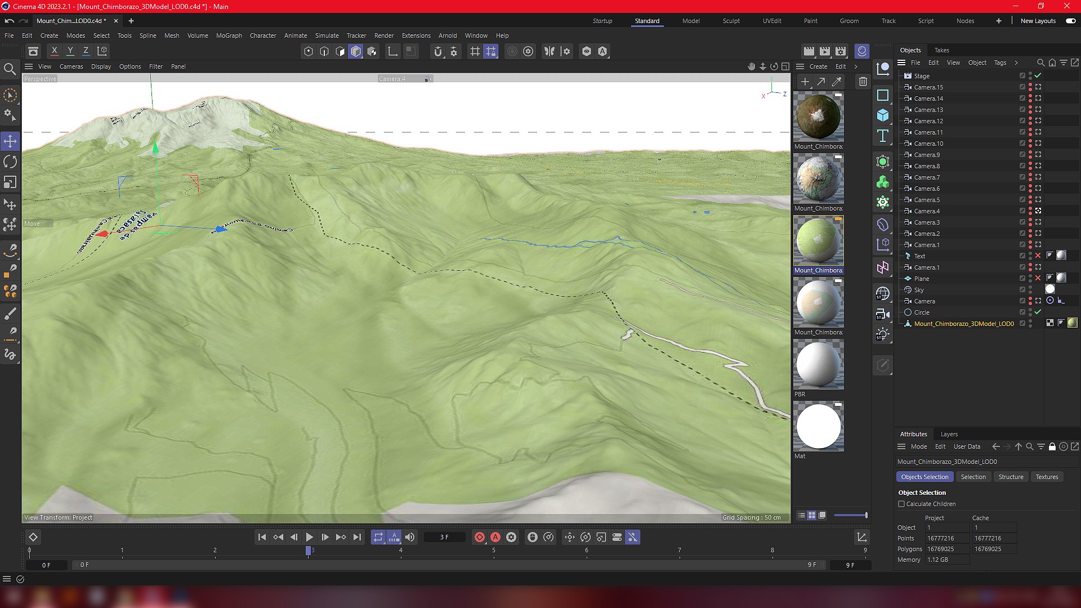Viewport: 1081px width, 608px height.
Task: Click the delete material trash icon
Action: [863, 82]
